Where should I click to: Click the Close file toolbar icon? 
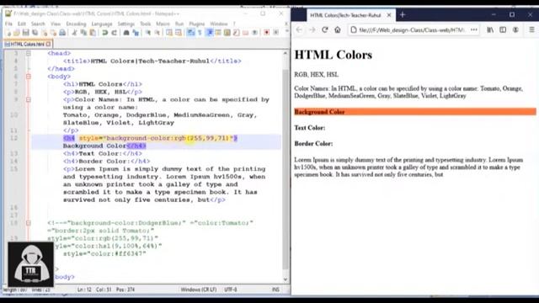44,33
